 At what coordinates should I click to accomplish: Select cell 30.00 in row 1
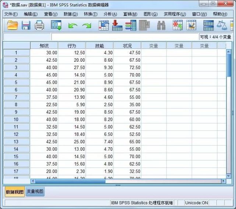44,53
